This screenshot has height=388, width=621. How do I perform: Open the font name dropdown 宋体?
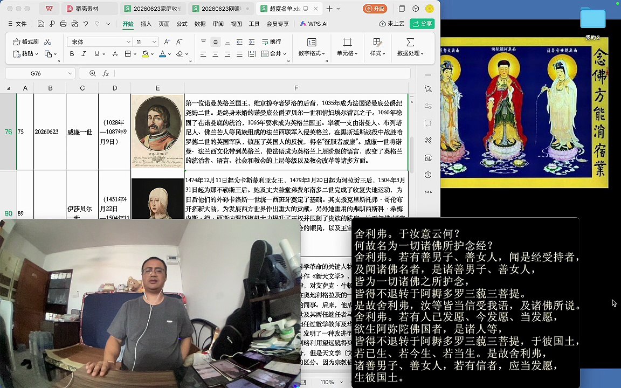[x=128, y=42]
